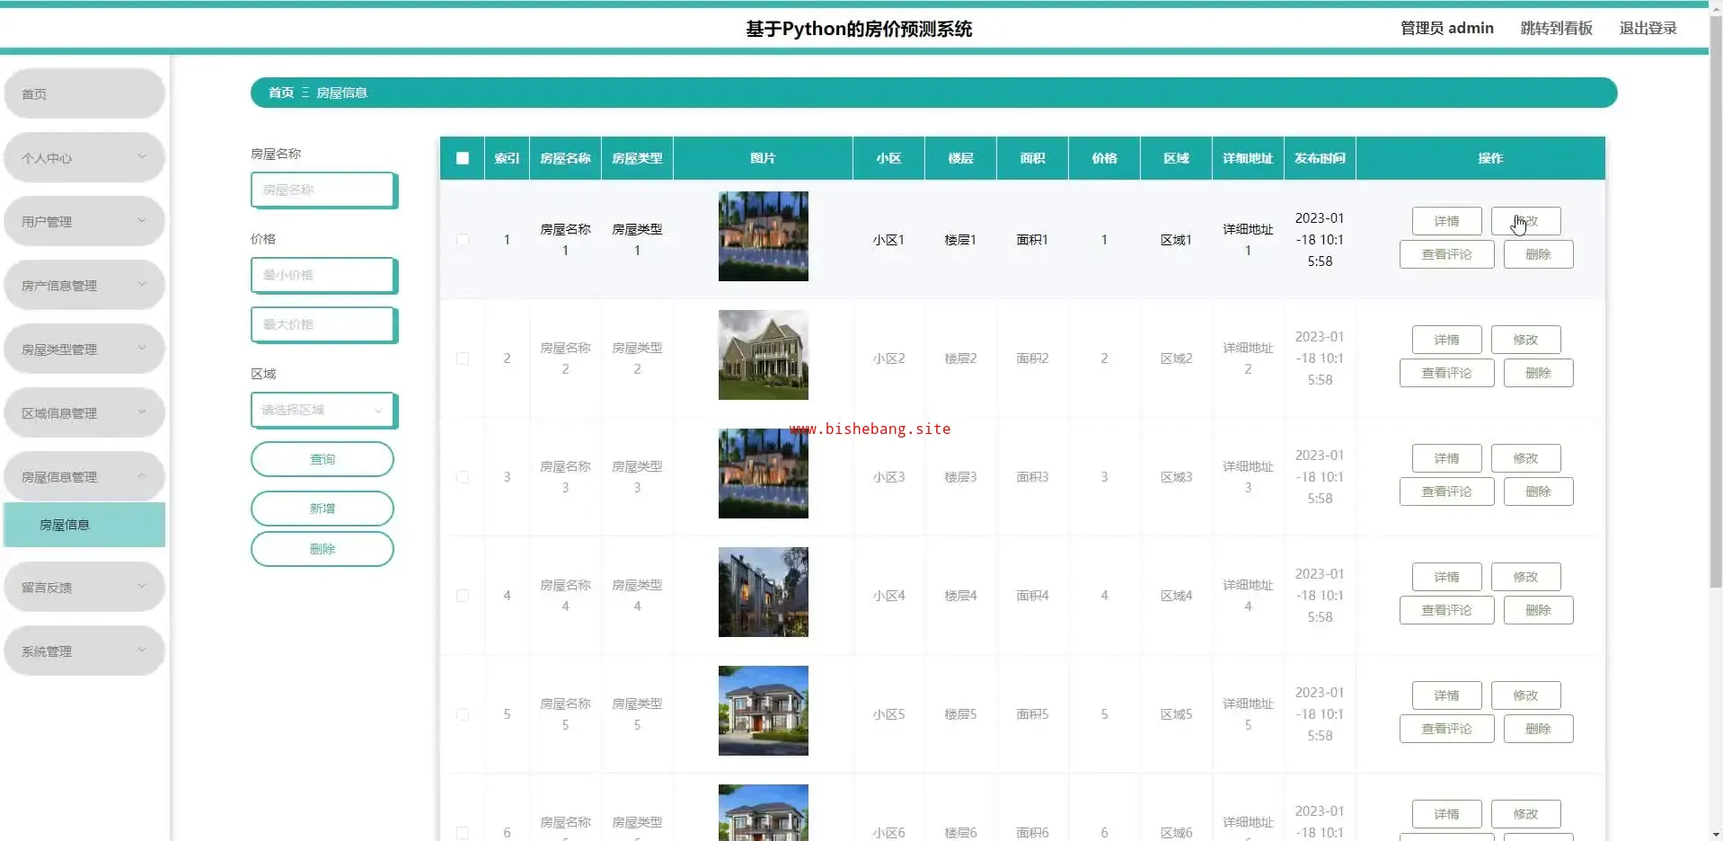
Task: Open the house image in row 2
Action: click(x=763, y=355)
